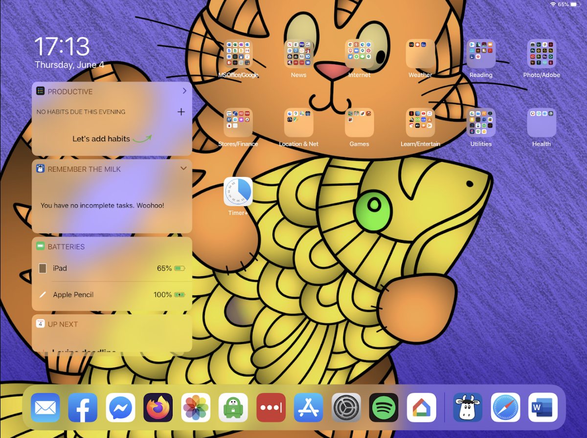The height and width of the screenshot is (438, 587).
Task: Launch Safari browser
Action: (505, 408)
